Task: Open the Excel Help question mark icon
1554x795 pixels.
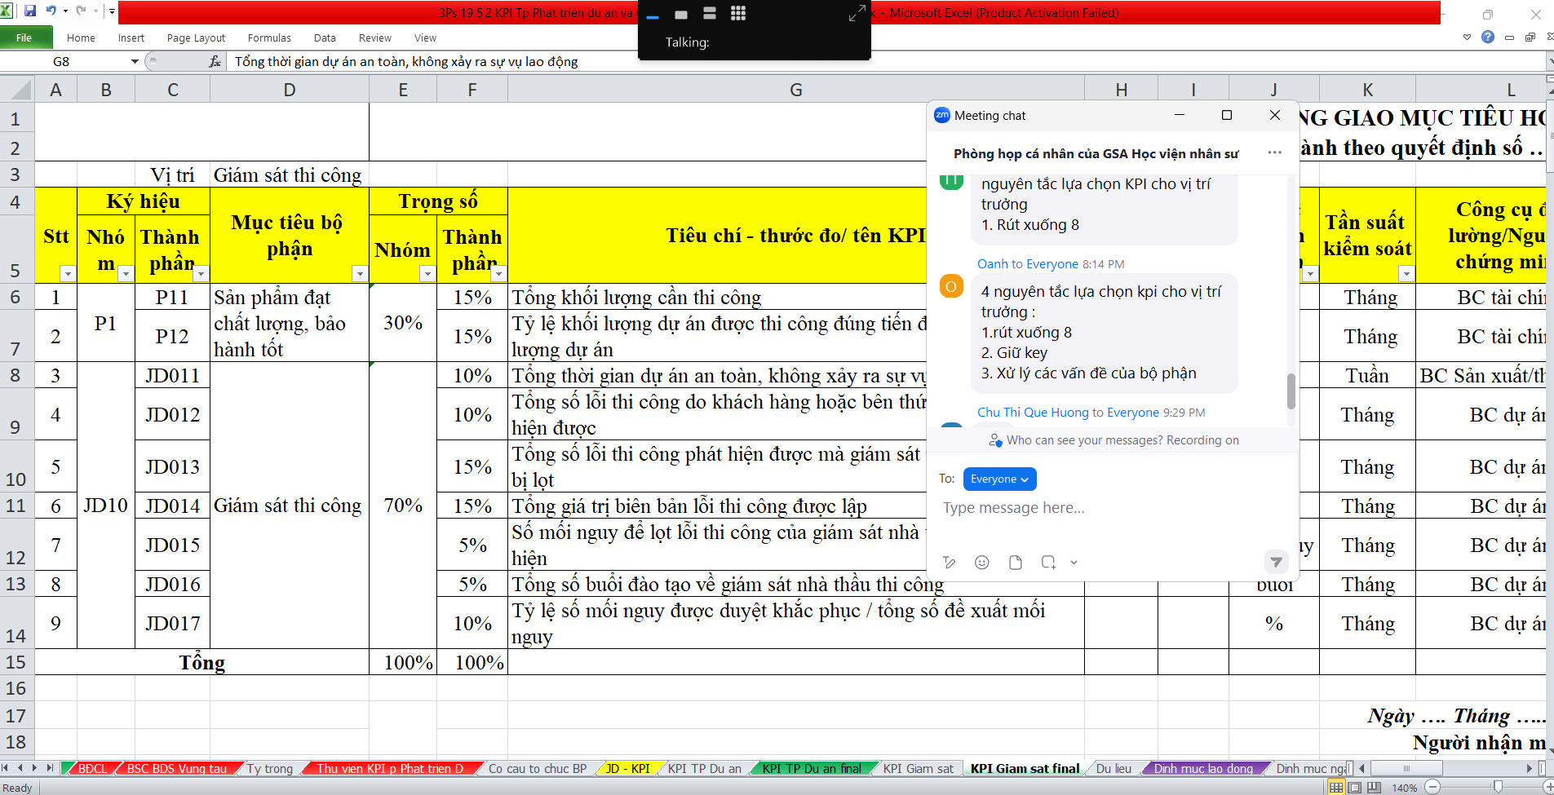Action: [1488, 37]
